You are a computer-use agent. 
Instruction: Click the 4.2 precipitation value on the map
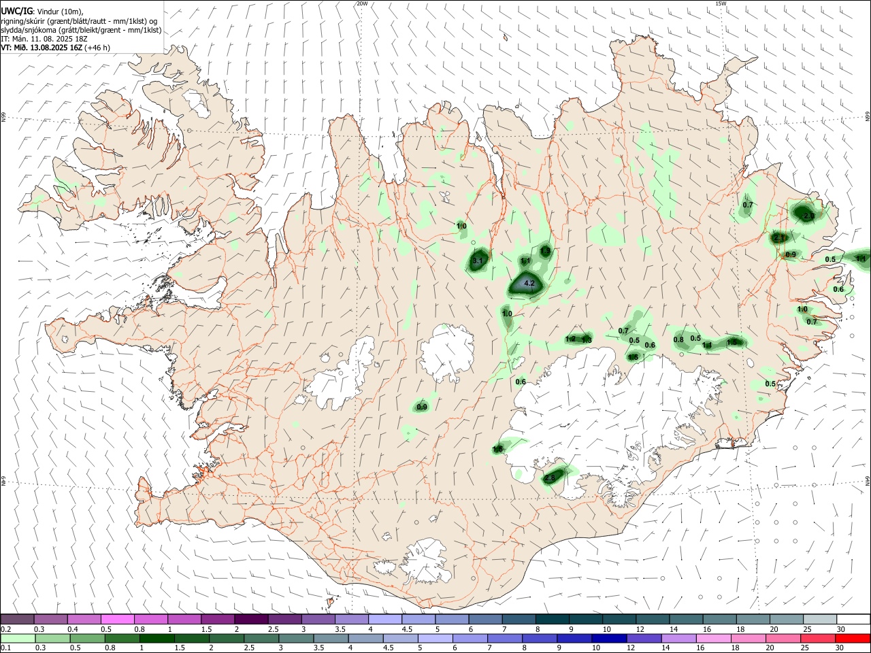click(x=531, y=283)
